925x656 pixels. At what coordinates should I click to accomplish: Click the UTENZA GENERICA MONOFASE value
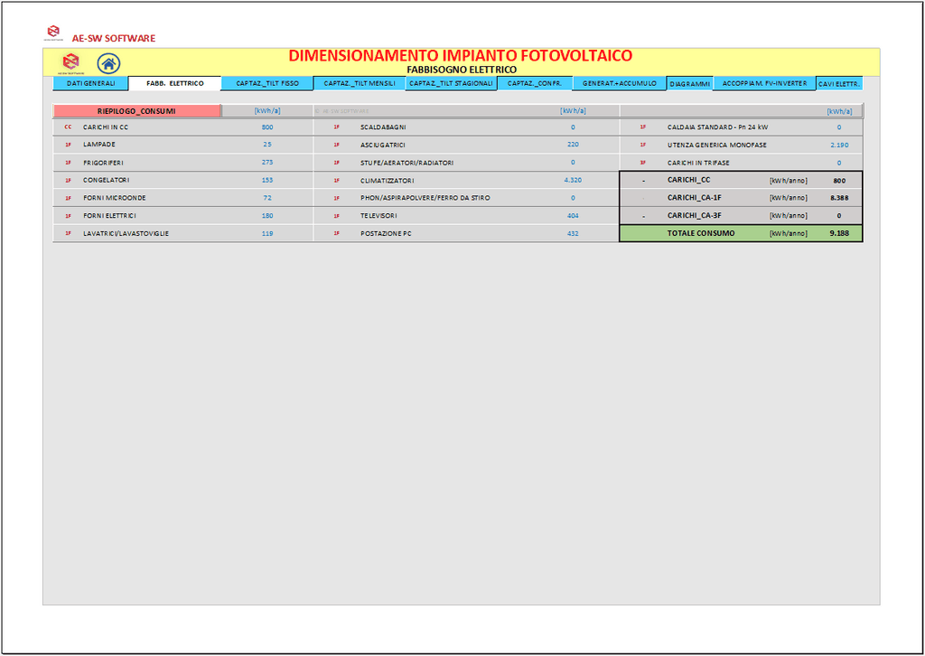[x=838, y=145]
